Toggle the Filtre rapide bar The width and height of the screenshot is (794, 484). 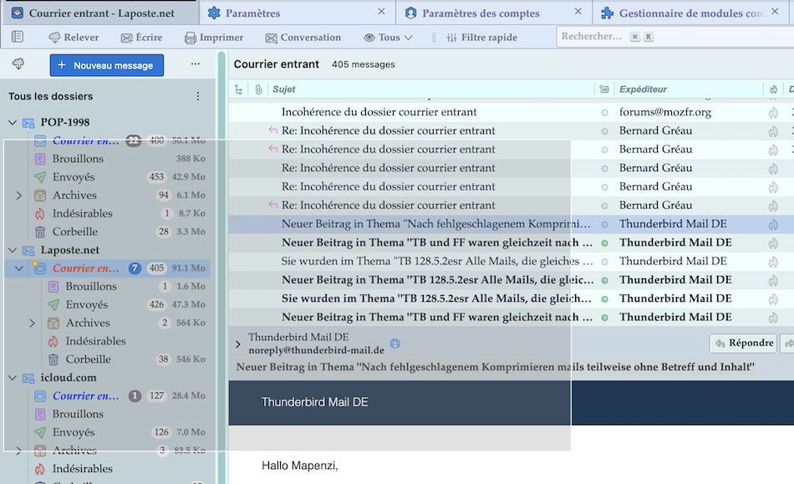coord(481,38)
